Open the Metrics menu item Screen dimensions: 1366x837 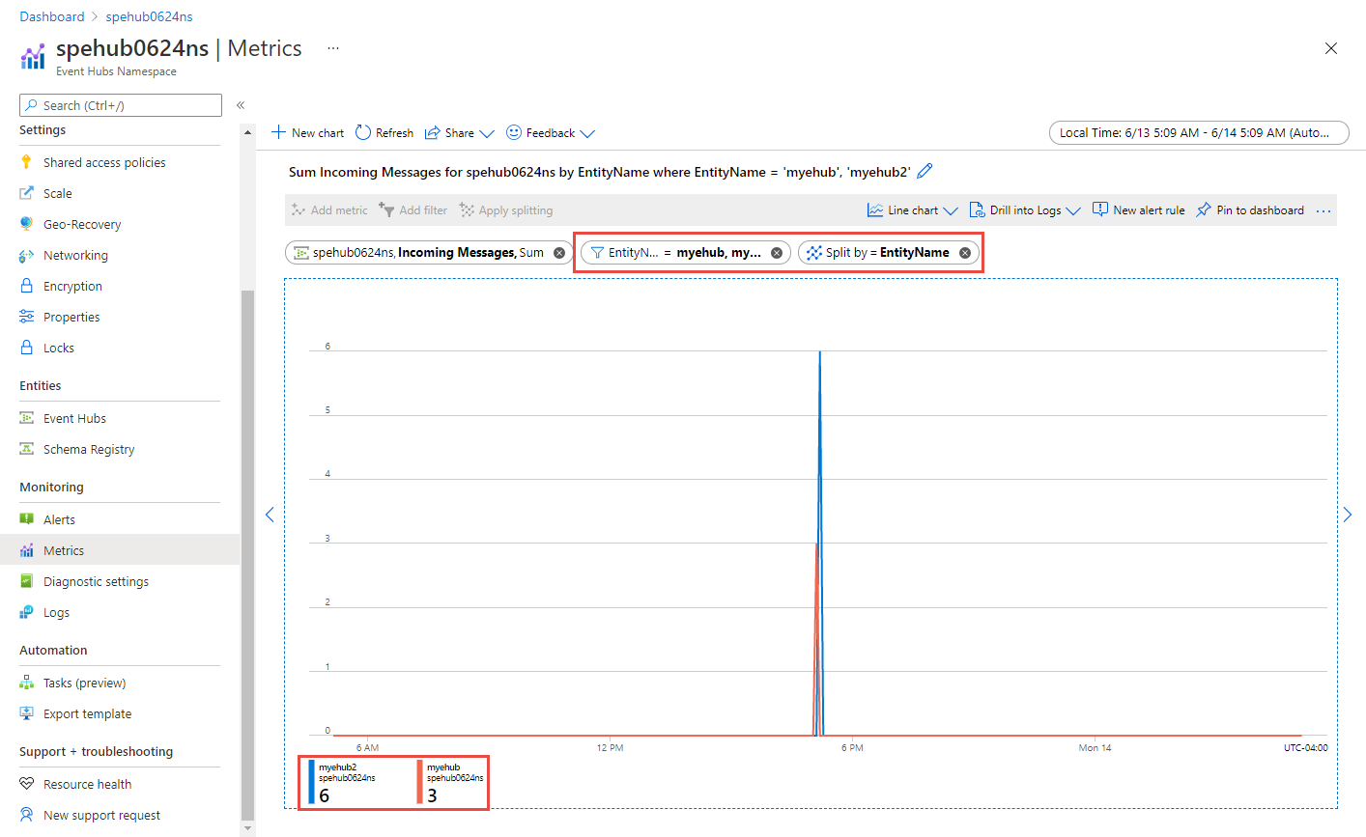tap(120, 550)
